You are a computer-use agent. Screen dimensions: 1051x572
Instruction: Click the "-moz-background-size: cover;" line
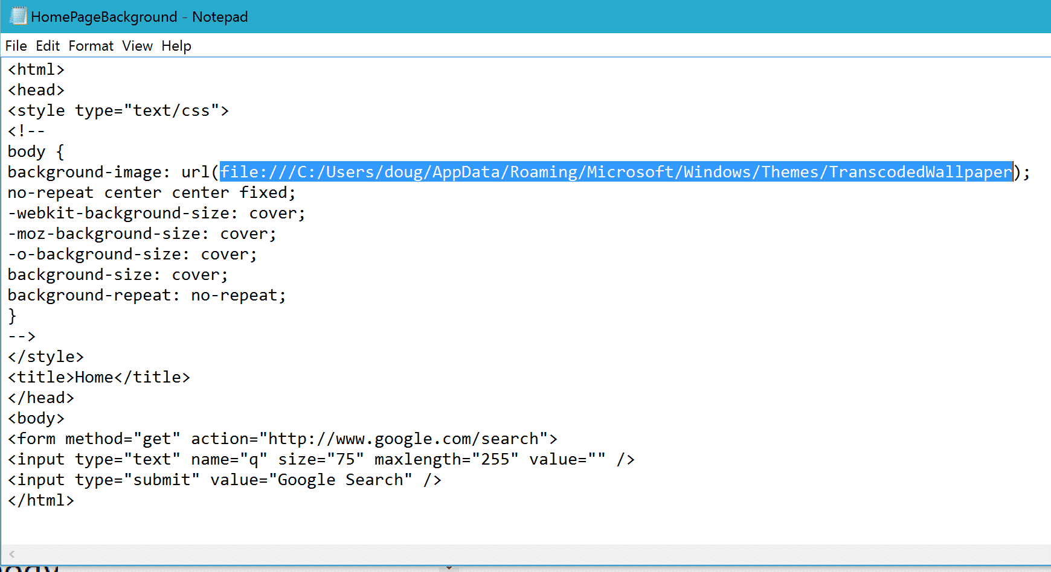coord(142,234)
